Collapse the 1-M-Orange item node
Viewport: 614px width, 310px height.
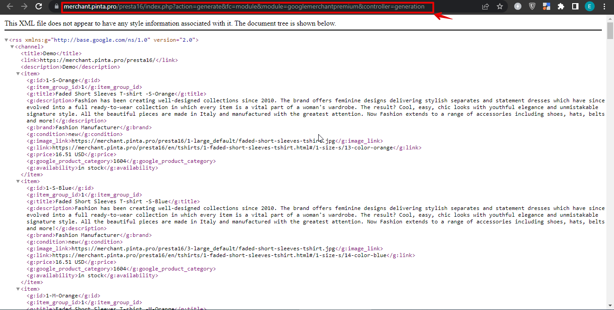18,289
